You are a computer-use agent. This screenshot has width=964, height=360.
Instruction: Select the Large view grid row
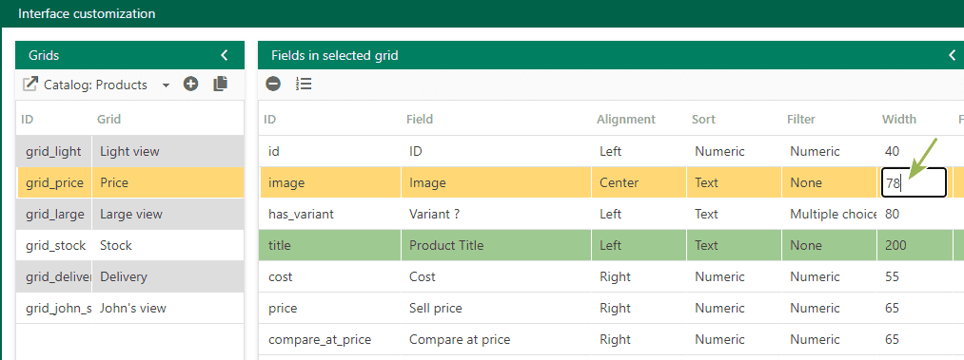tap(130, 214)
